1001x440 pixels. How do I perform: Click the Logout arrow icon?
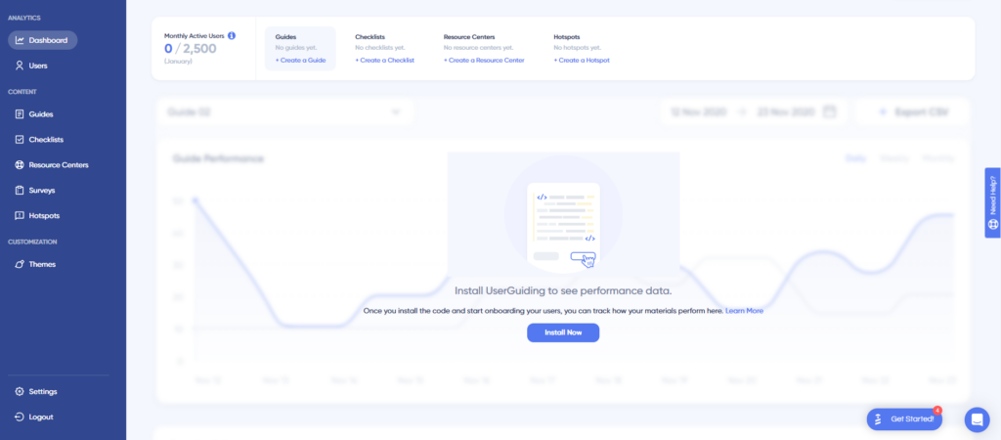click(20, 417)
